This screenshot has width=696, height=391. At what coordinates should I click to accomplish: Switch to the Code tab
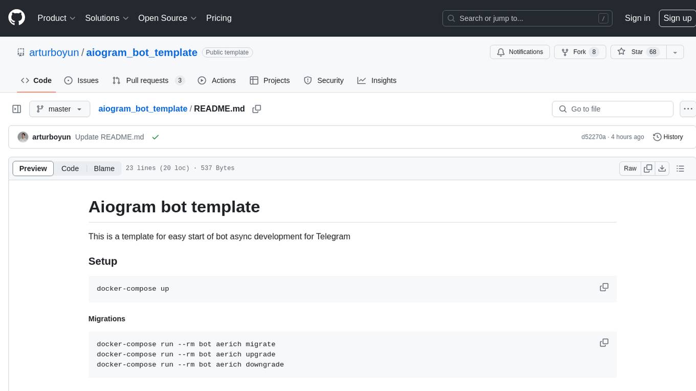pos(36,80)
